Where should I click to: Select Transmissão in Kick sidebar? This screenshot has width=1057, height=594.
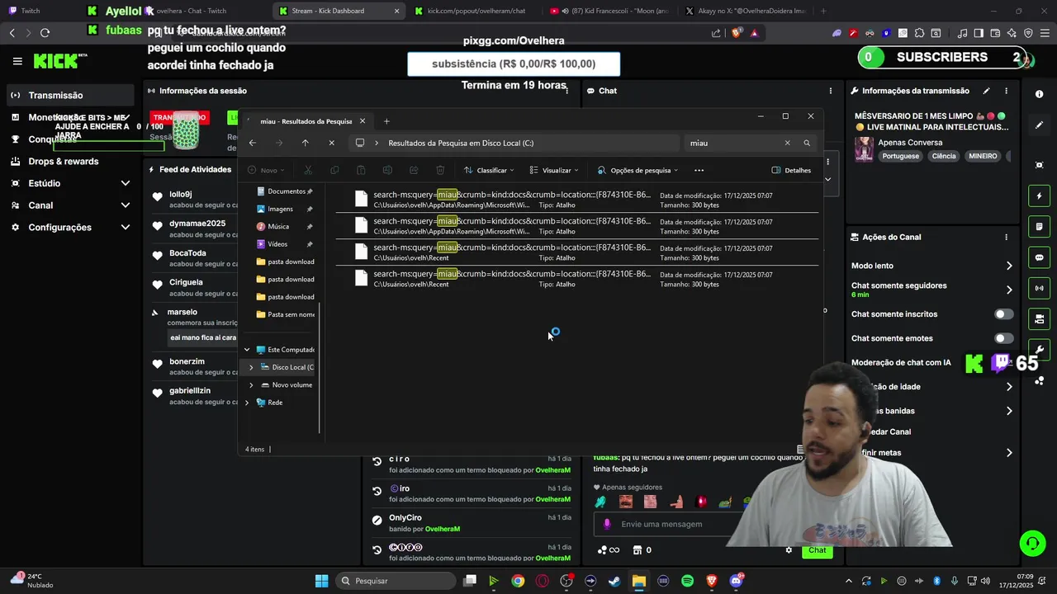69,95
